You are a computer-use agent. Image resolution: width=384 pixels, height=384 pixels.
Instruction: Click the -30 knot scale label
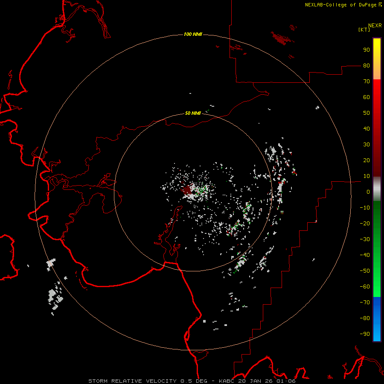[x=365, y=239]
